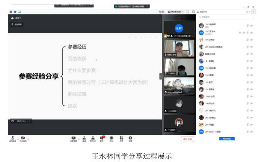This screenshot has width=265, height=162.
Task: Open the speaker view layout dropdown
Action: click(175, 12)
